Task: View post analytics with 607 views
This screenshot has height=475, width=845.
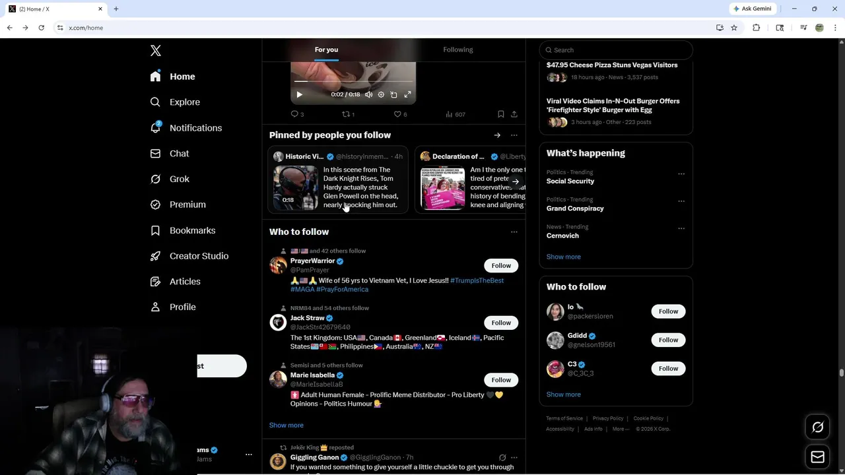Action: (456, 114)
